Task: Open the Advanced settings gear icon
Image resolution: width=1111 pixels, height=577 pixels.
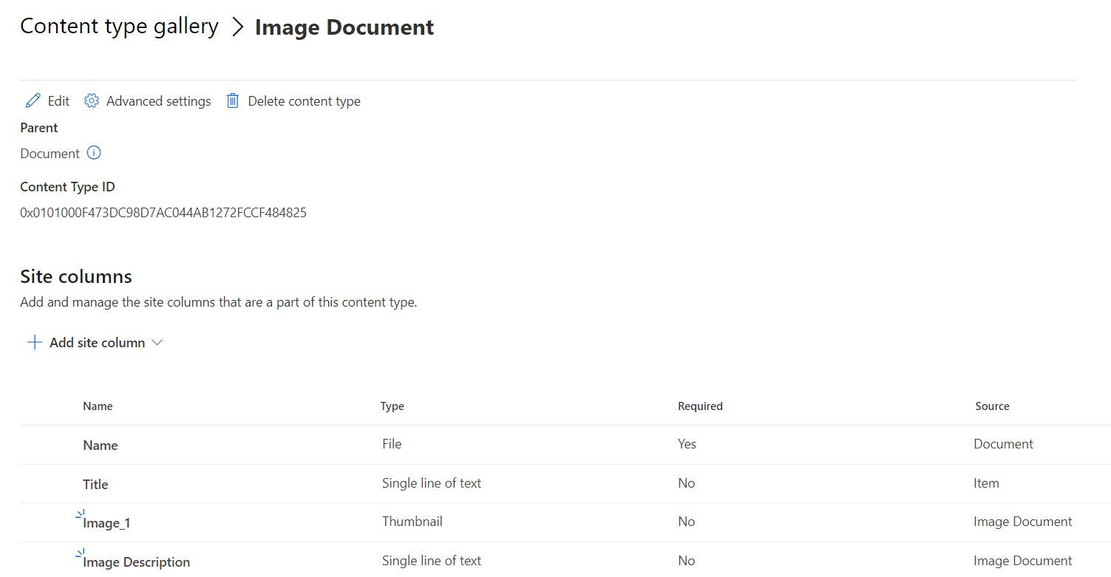Action: tap(91, 100)
